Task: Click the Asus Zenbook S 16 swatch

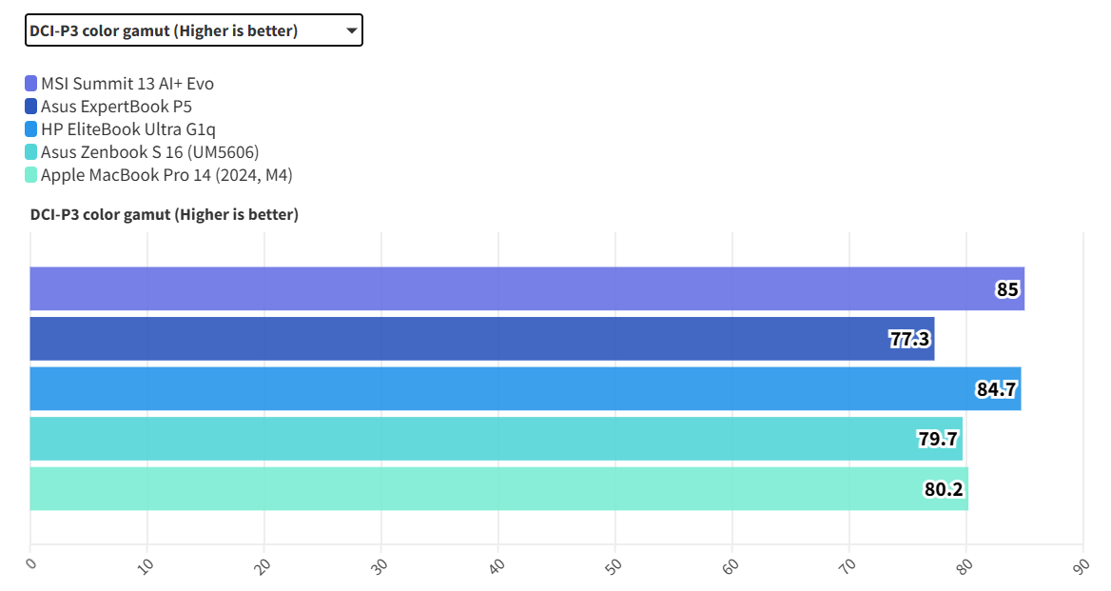Action: point(31,152)
